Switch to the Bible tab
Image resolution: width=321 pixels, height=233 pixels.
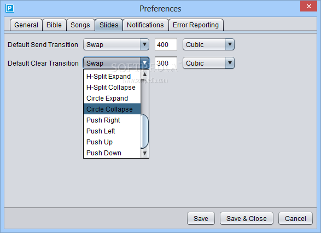(x=54, y=25)
